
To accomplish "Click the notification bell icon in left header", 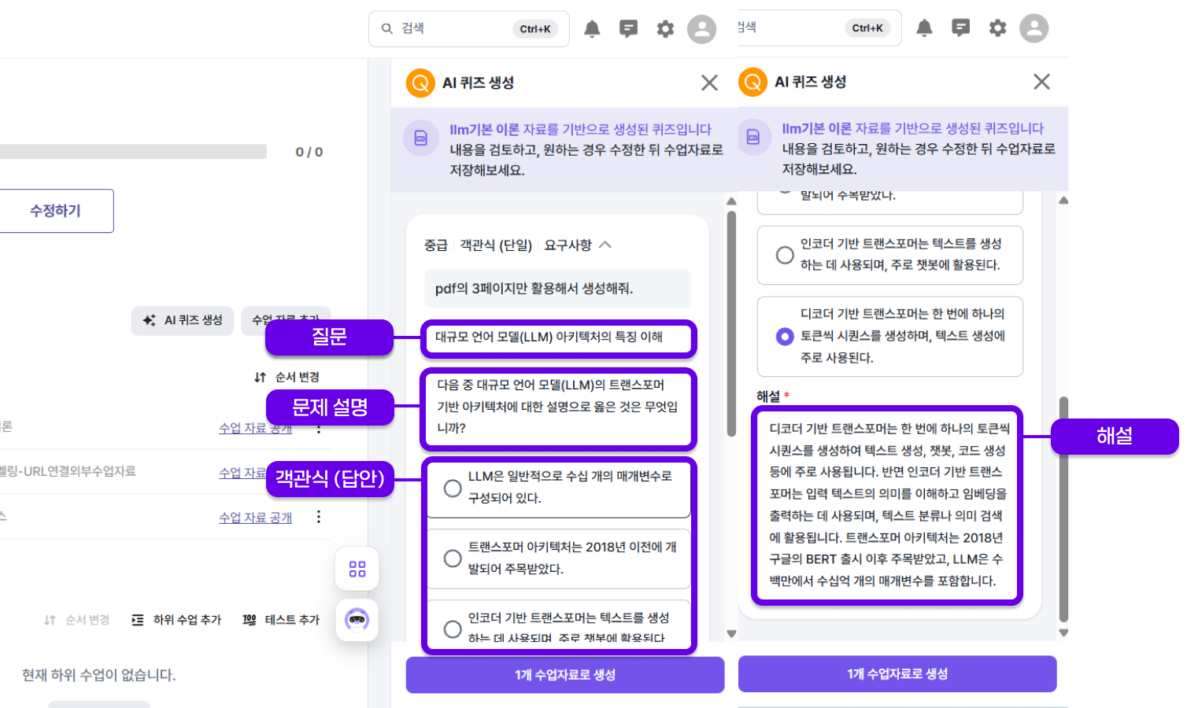I will tap(592, 29).
